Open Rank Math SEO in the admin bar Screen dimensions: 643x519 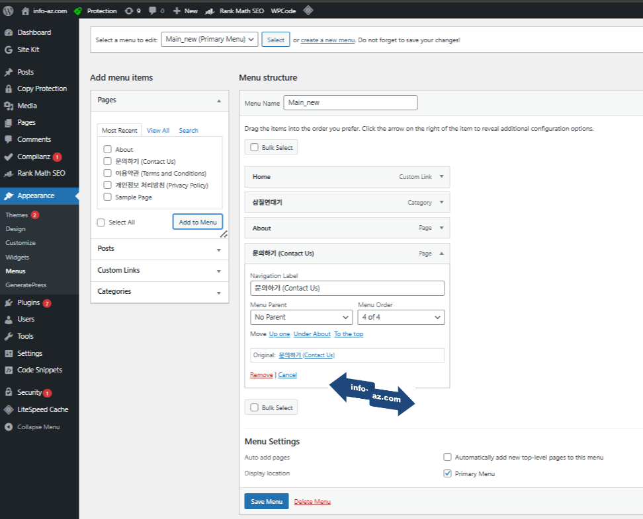tap(234, 11)
